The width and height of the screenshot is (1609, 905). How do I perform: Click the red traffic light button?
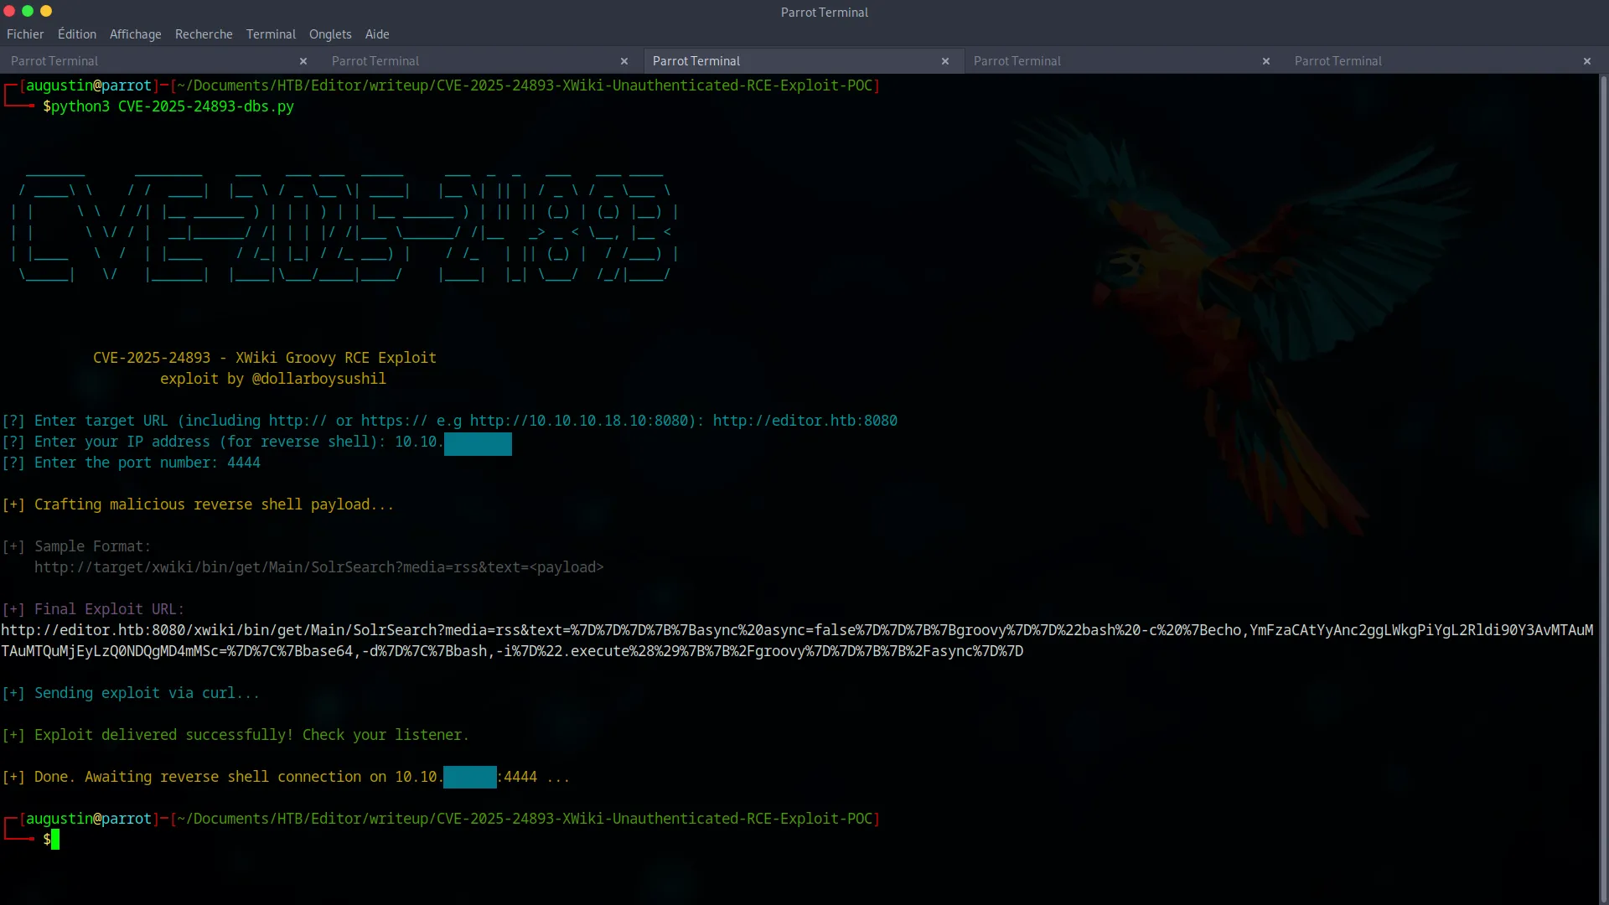pyautogui.click(x=9, y=12)
